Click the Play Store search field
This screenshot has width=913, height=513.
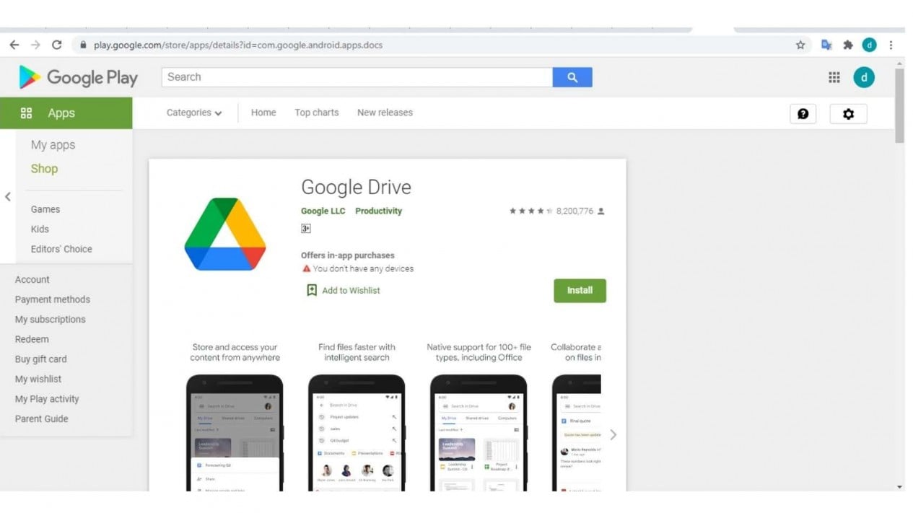click(357, 77)
